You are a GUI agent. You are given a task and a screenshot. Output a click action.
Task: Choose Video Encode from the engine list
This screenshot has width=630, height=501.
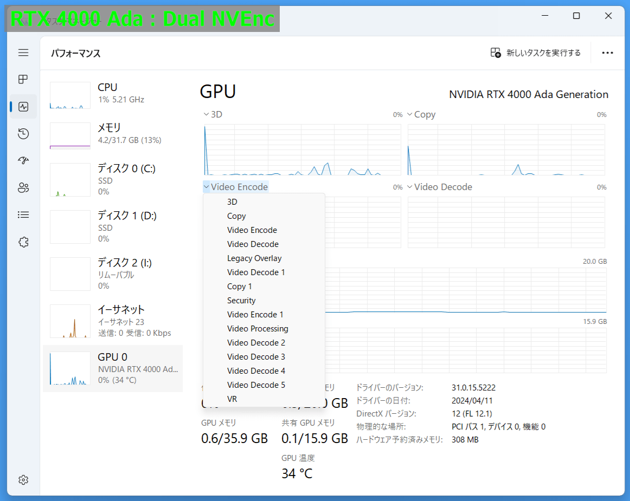(x=264, y=230)
